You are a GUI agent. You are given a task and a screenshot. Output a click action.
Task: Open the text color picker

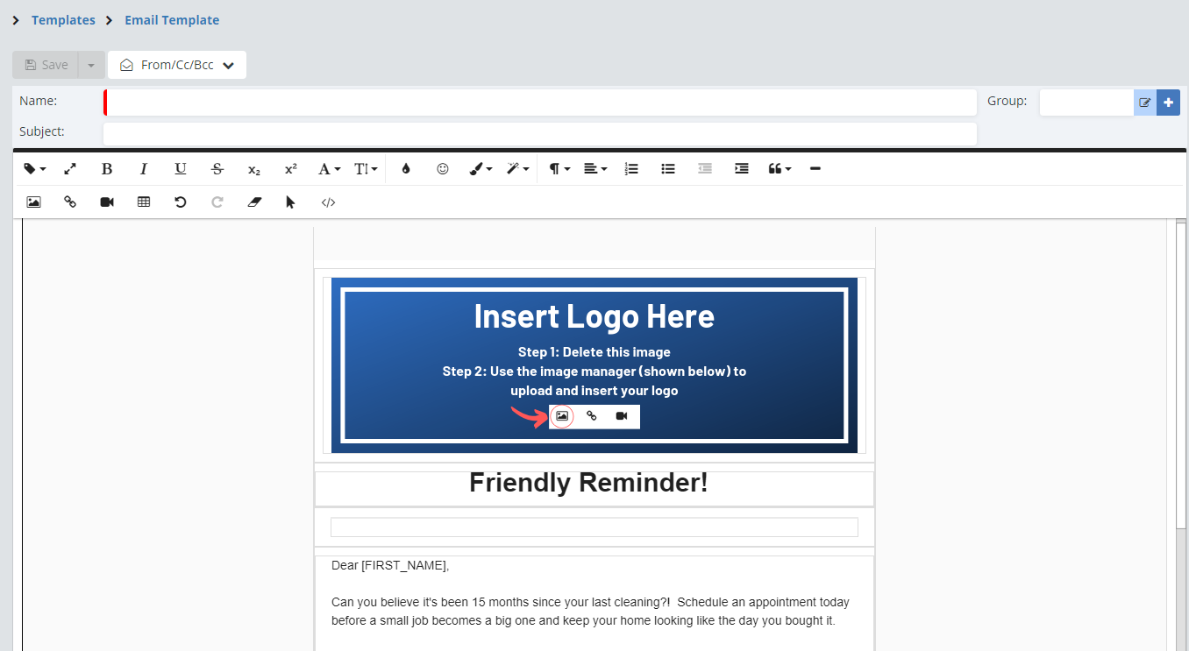[406, 169]
